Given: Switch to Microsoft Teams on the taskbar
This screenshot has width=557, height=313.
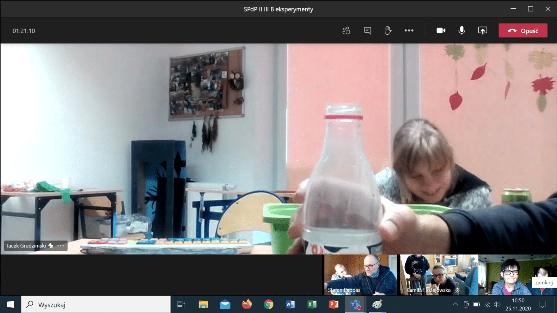Looking at the screenshot, I should tap(355, 304).
